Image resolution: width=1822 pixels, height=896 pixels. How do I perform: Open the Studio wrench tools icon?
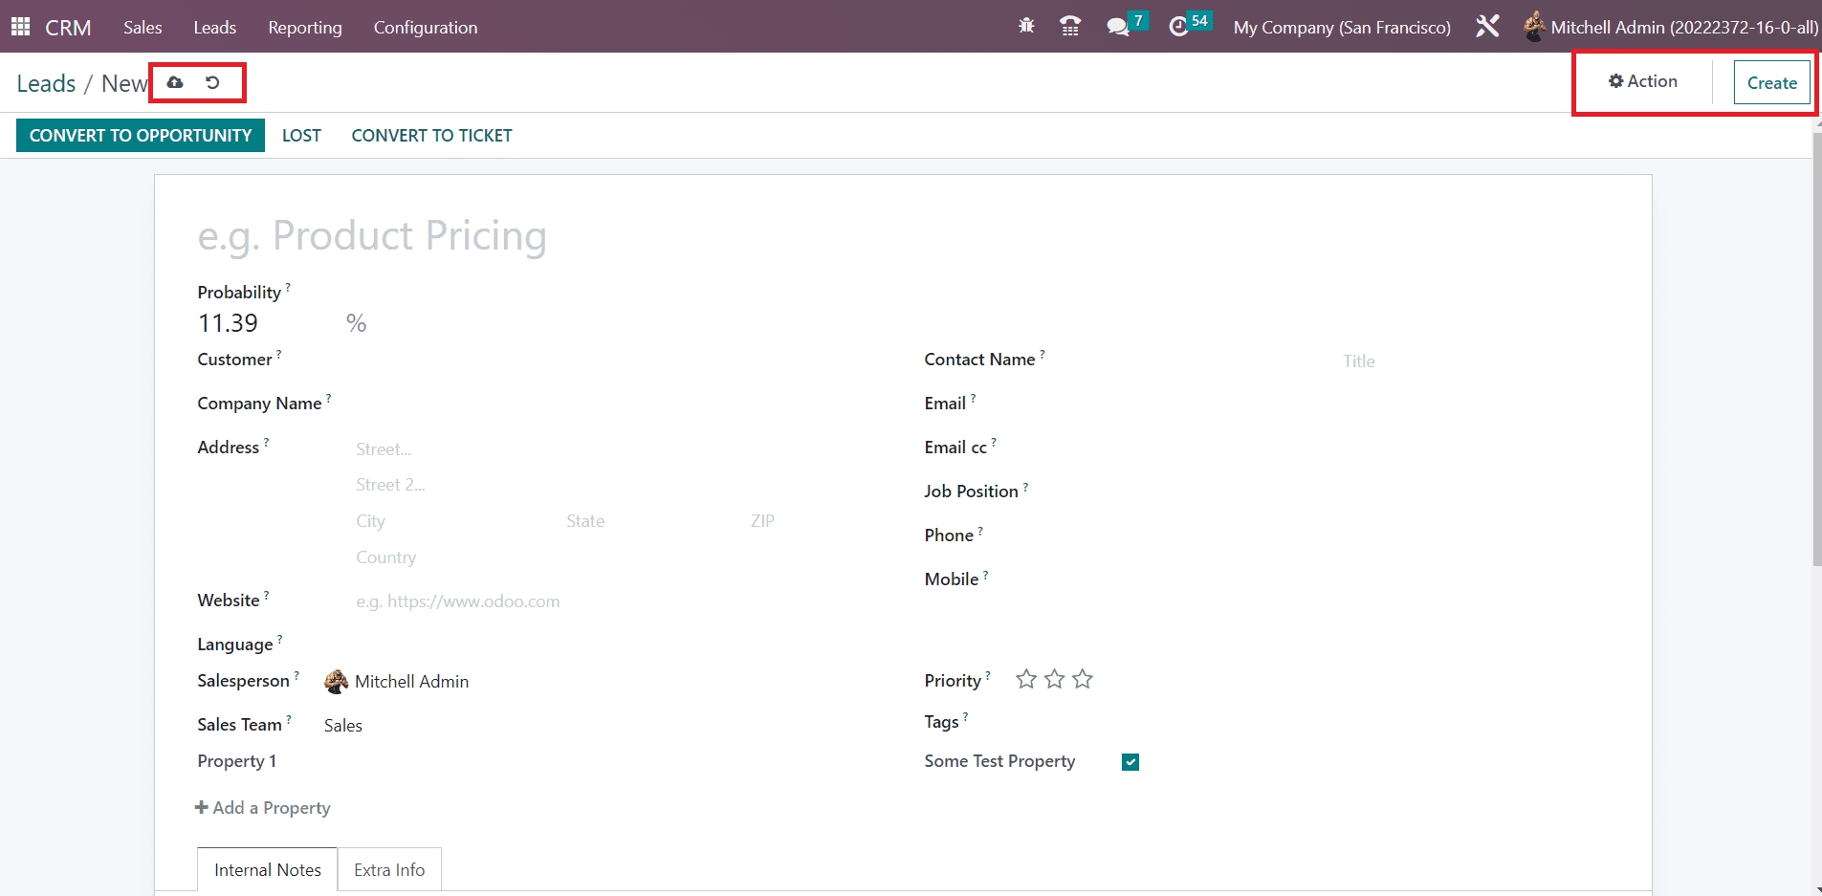[x=1487, y=27]
